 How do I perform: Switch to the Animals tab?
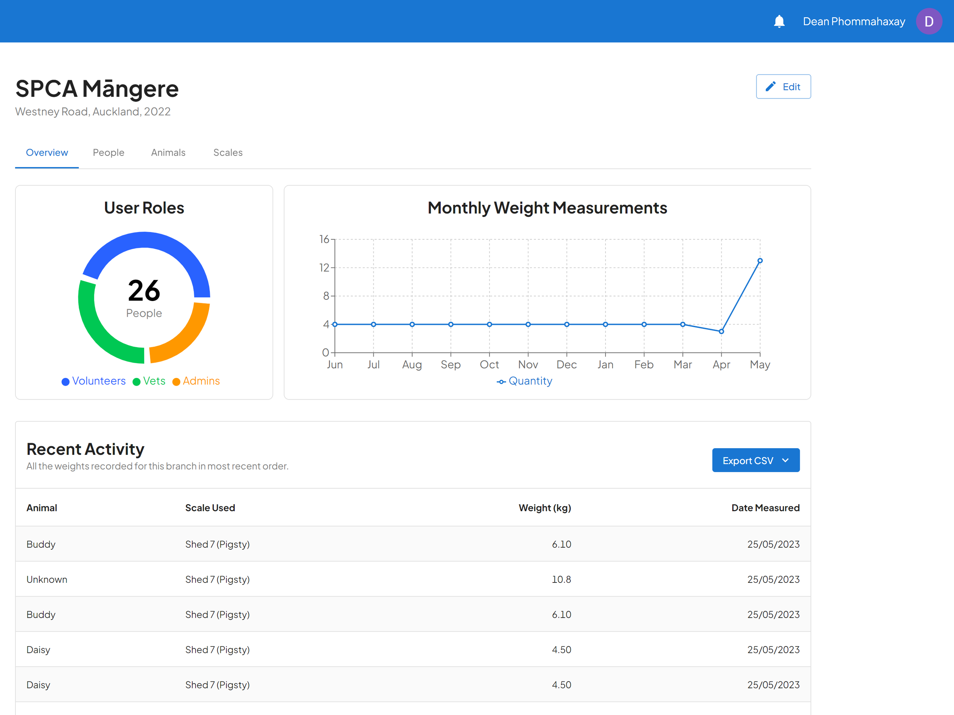(x=168, y=152)
